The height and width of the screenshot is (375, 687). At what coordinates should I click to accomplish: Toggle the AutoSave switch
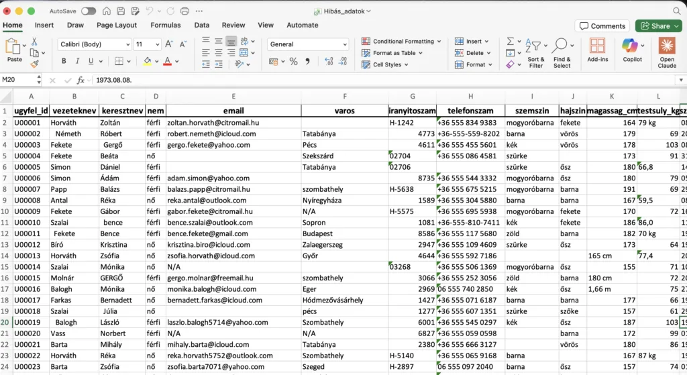88,11
